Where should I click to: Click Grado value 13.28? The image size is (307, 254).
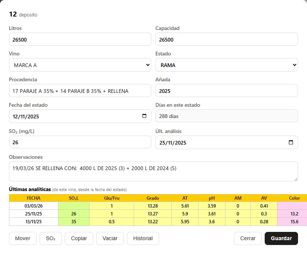click(153, 206)
